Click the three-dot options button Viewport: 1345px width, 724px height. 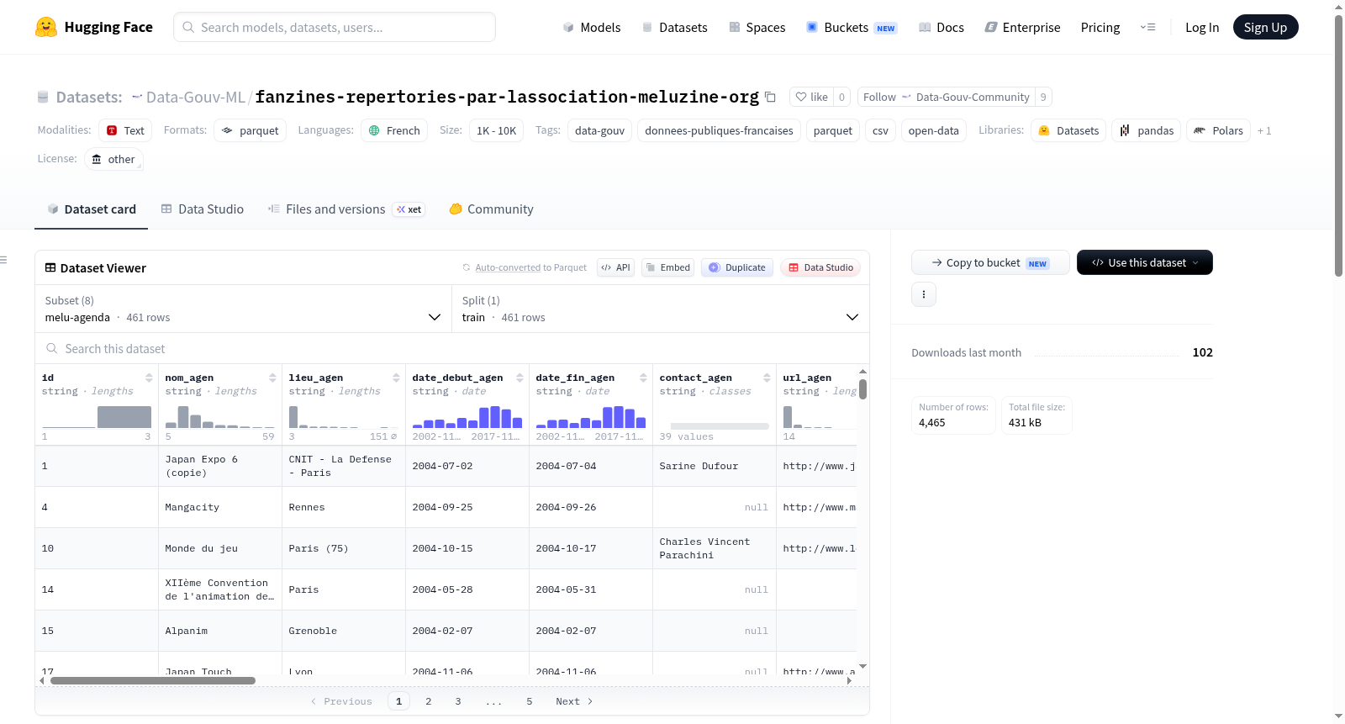pos(924,294)
